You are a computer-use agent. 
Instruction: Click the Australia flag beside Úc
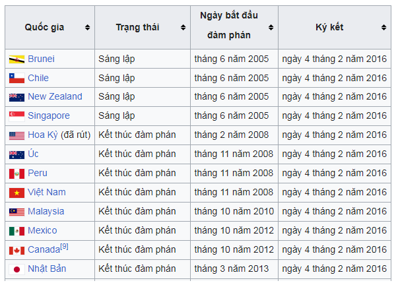click(x=17, y=154)
